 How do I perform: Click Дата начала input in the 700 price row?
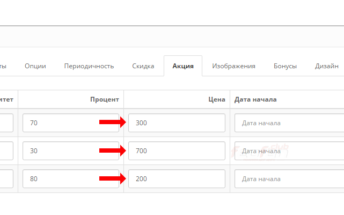pos(289,151)
